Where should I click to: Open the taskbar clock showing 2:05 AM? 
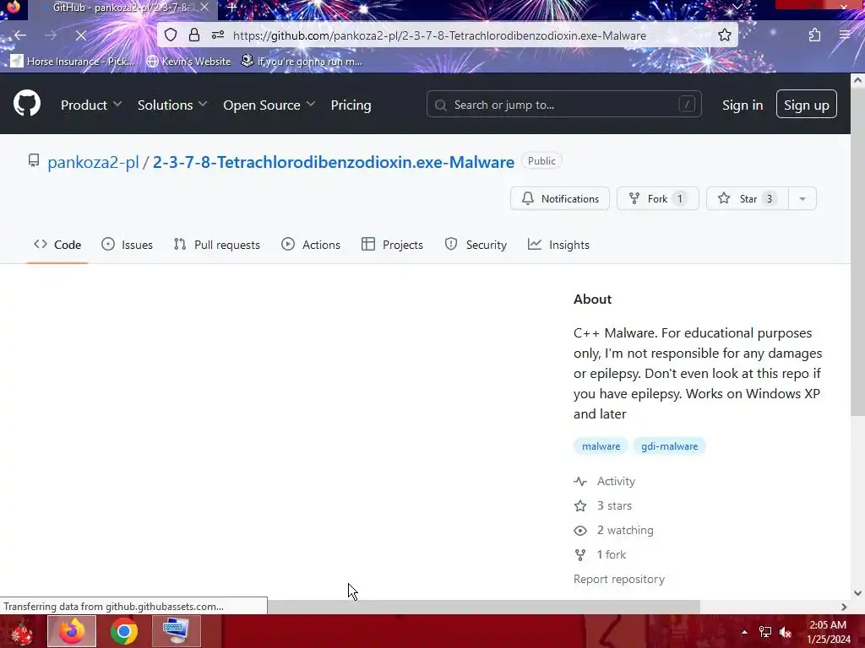pos(829,631)
